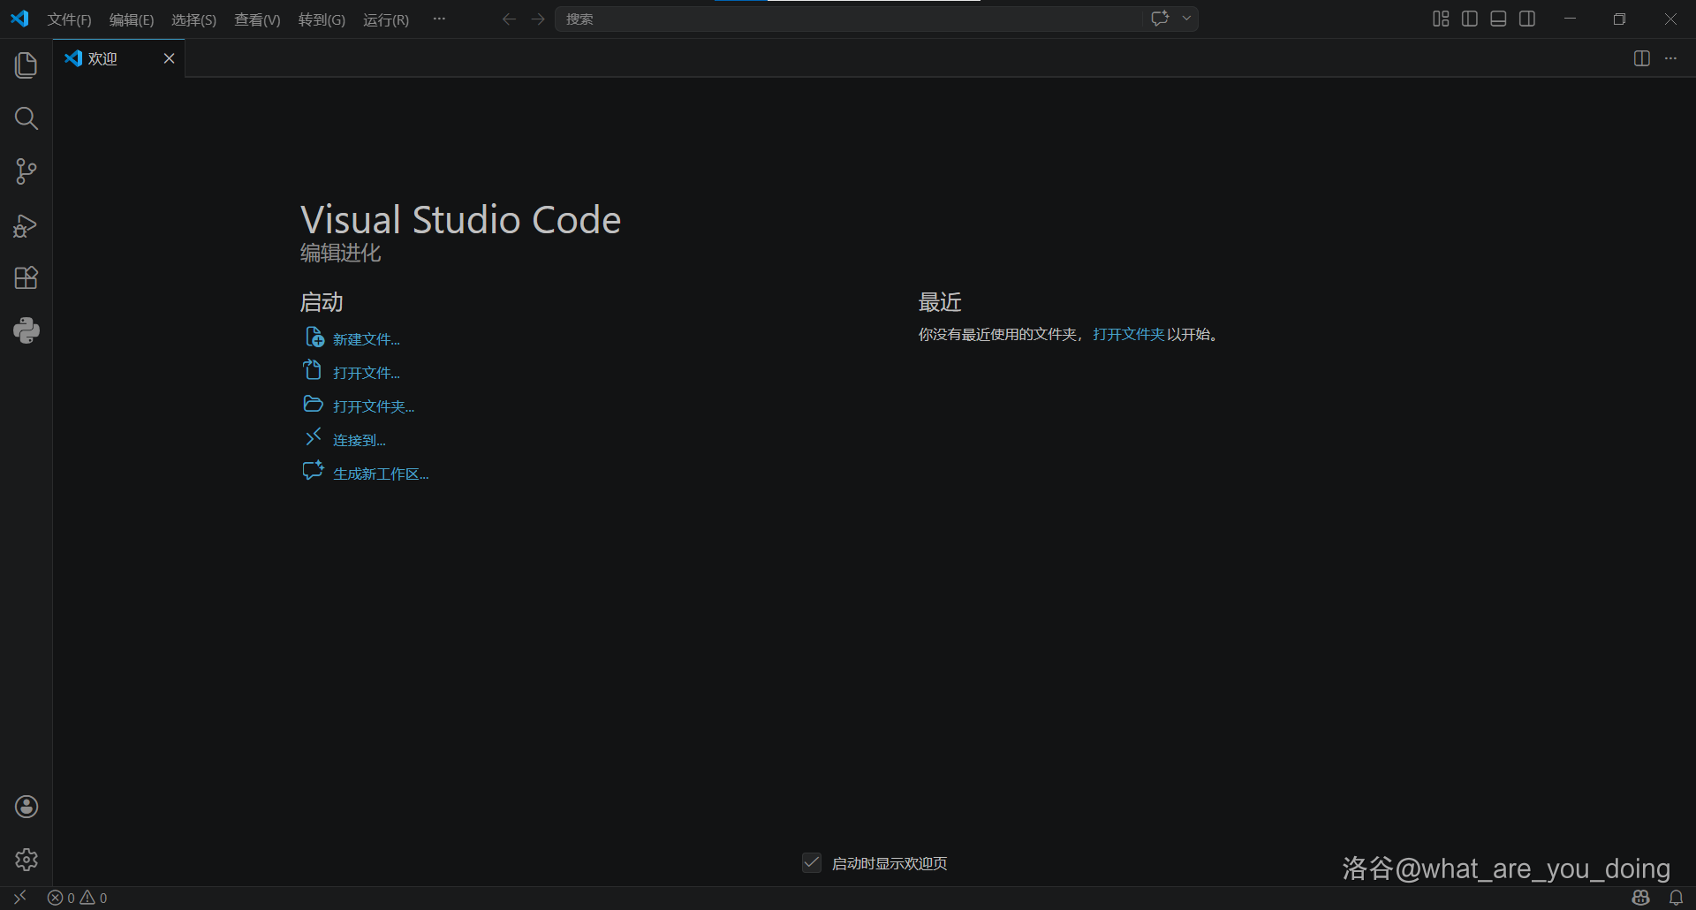Image resolution: width=1696 pixels, height=910 pixels.
Task: Click the 编辑进化 subtitle text
Action: [x=341, y=253]
